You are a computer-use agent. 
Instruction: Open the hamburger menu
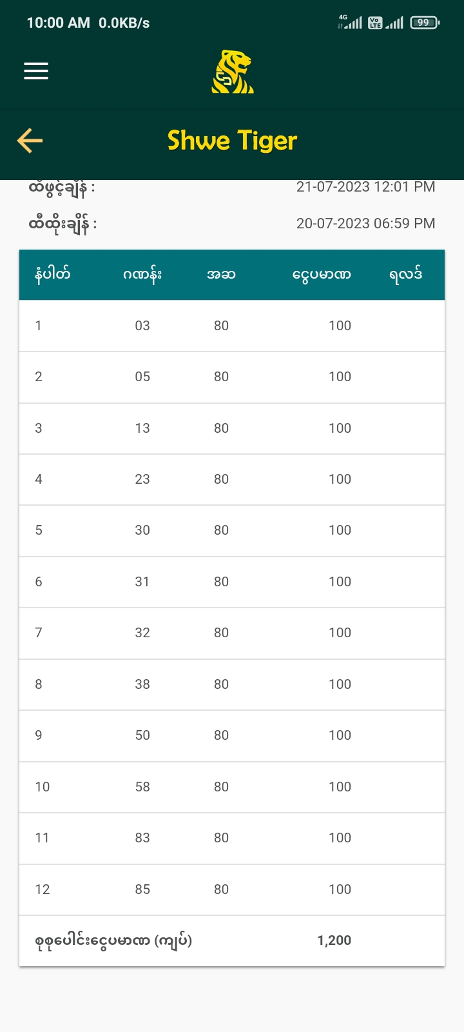pyautogui.click(x=36, y=71)
